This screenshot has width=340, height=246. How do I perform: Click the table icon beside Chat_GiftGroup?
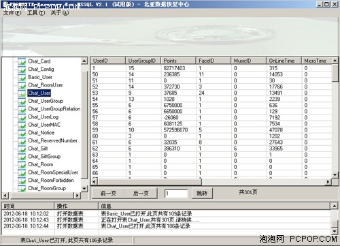pyautogui.click(x=22, y=157)
